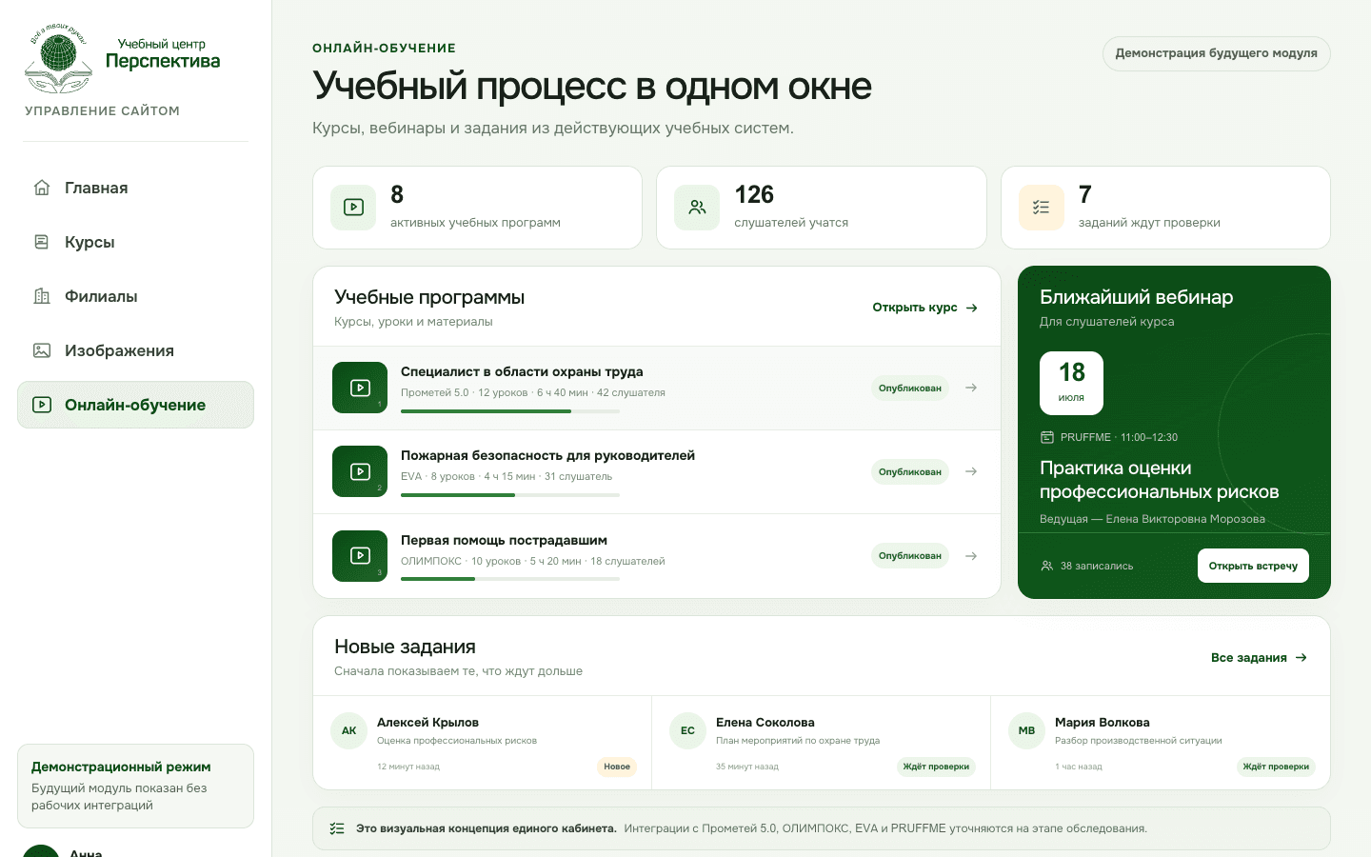Click the 38 записались text

[1097, 566]
